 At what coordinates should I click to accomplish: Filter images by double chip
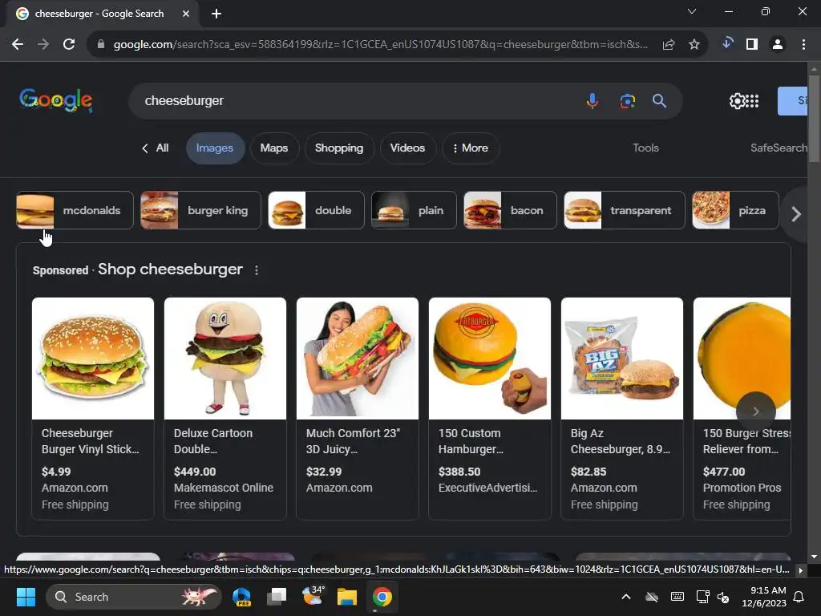click(x=316, y=211)
